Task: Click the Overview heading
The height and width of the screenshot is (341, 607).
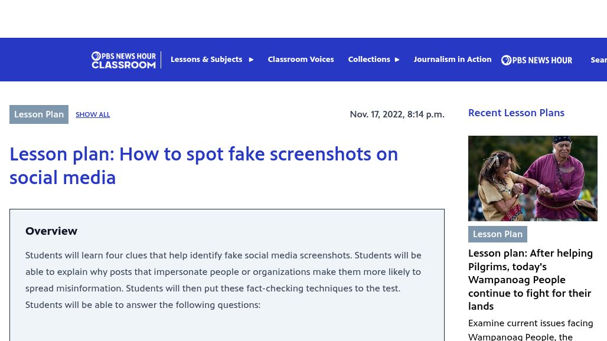Action: (51, 231)
